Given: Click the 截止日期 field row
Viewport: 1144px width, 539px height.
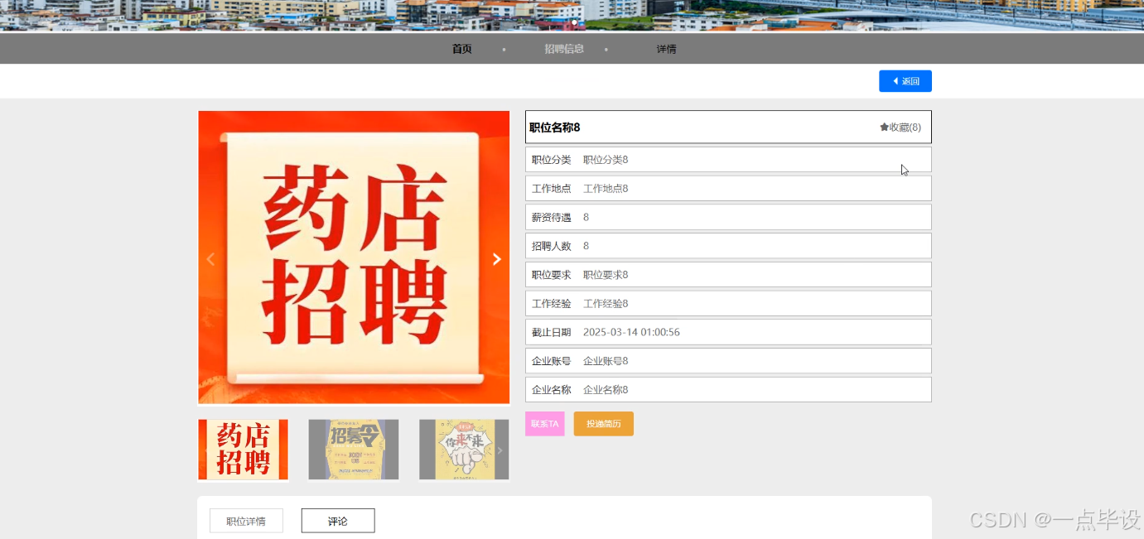Looking at the screenshot, I should point(728,331).
